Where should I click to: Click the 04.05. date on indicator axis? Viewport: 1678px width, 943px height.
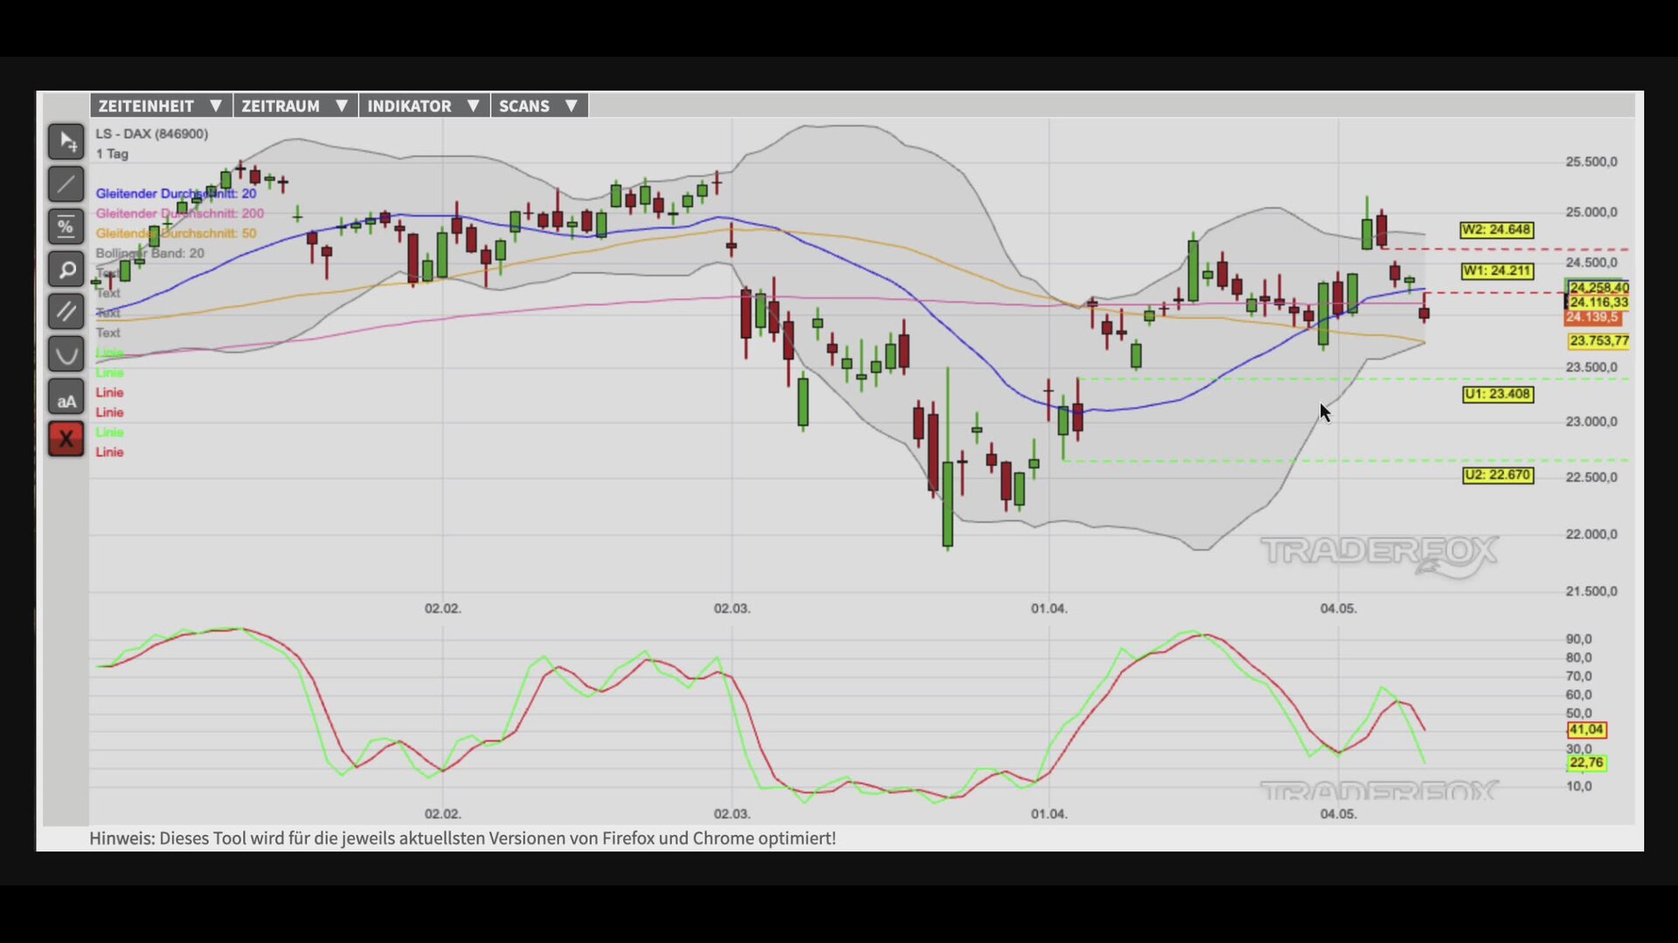click(x=1338, y=814)
